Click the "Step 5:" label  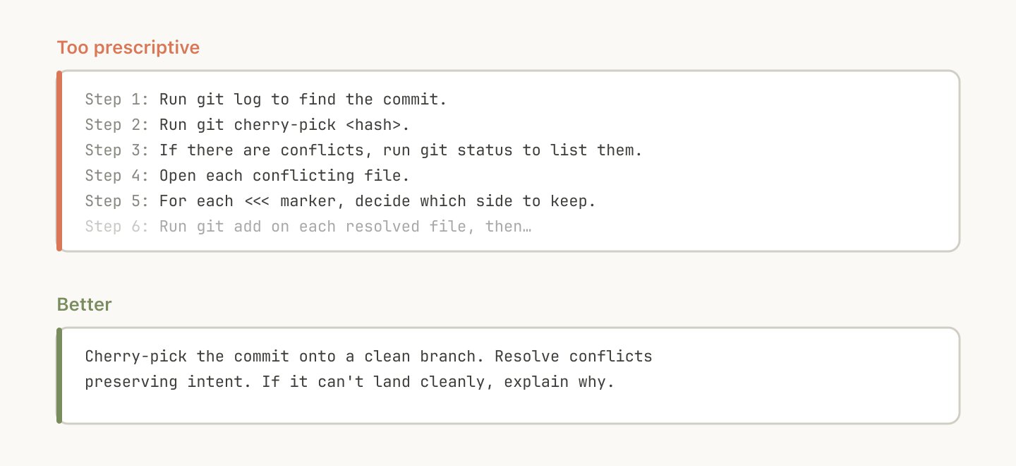coord(117,201)
